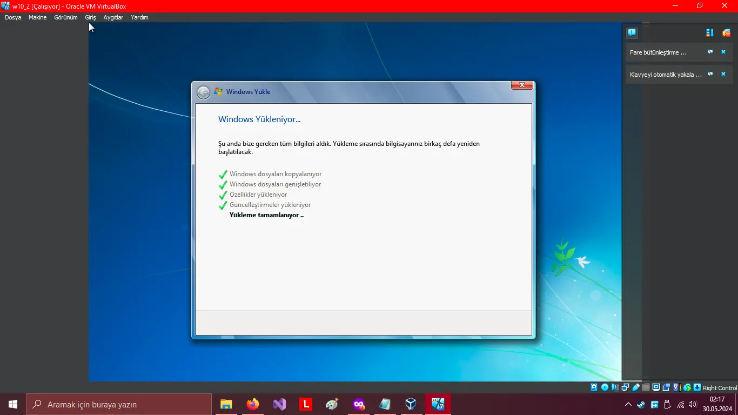Click the network adapter status icon
This screenshot has height=415, width=738.
[625, 387]
